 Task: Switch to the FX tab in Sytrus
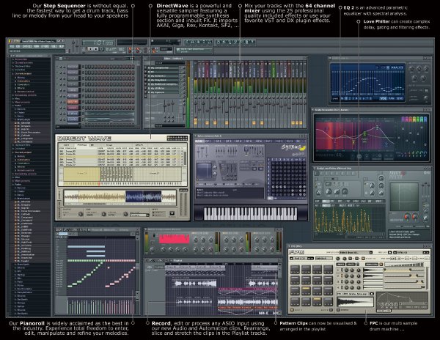298,141
